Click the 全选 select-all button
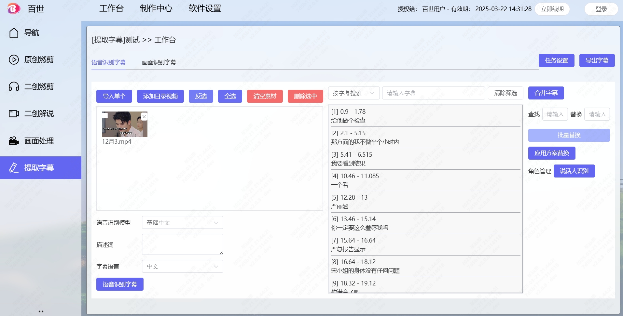This screenshot has height=316, width=623. click(230, 96)
